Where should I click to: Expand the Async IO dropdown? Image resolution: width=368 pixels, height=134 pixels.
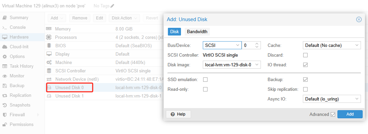point(331,99)
